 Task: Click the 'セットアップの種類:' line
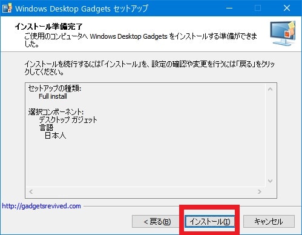pos(54,88)
